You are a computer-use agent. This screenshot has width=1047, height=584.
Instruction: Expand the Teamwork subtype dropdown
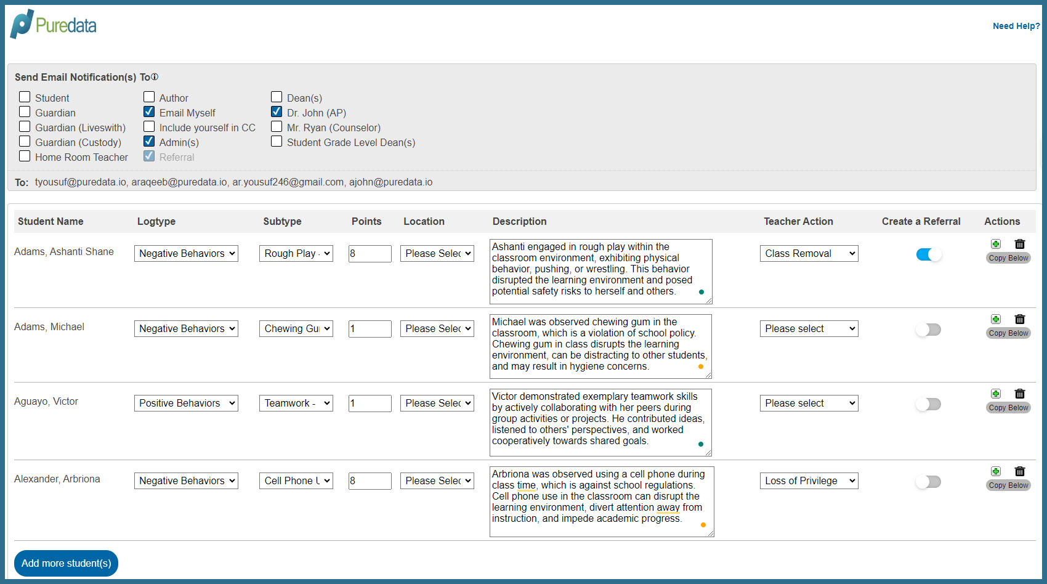tap(296, 403)
